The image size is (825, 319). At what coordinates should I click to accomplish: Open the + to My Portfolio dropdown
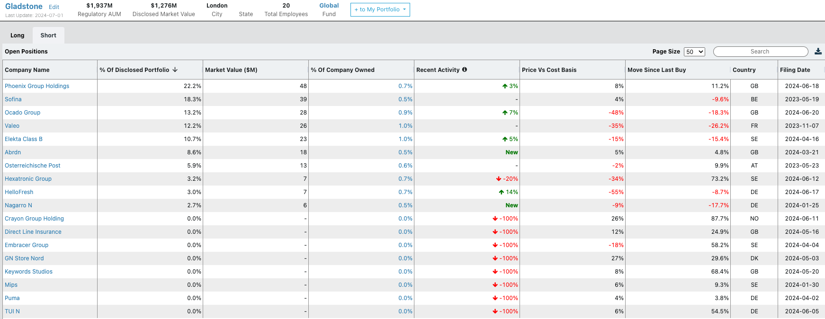pos(380,9)
